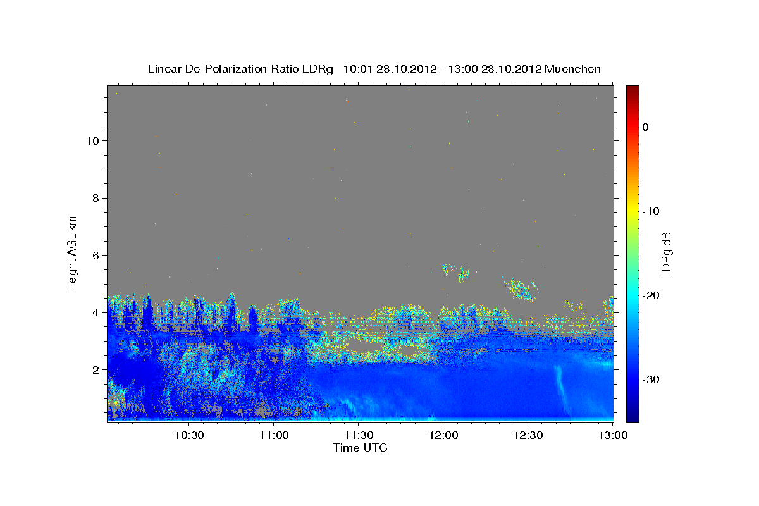Click the 'Height AGL km' axis label
The height and width of the screenshot is (506, 759).
[73, 253]
